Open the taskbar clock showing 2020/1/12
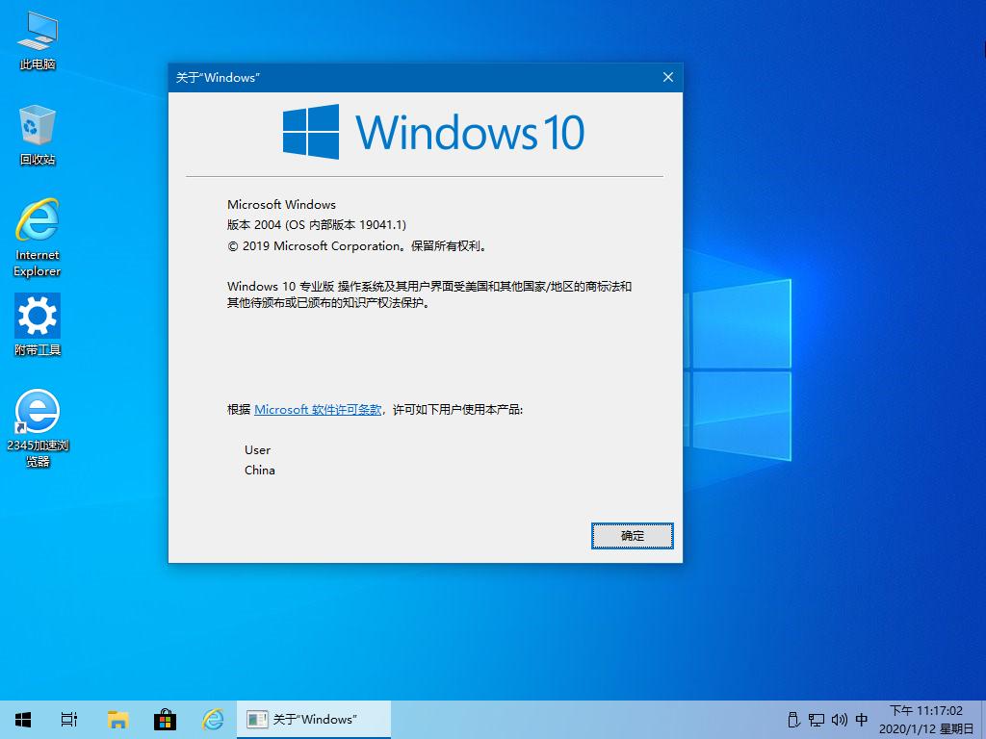 point(926,720)
